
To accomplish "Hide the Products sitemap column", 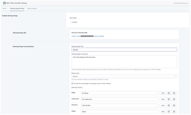I will pyautogui.click(x=163, y=106).
